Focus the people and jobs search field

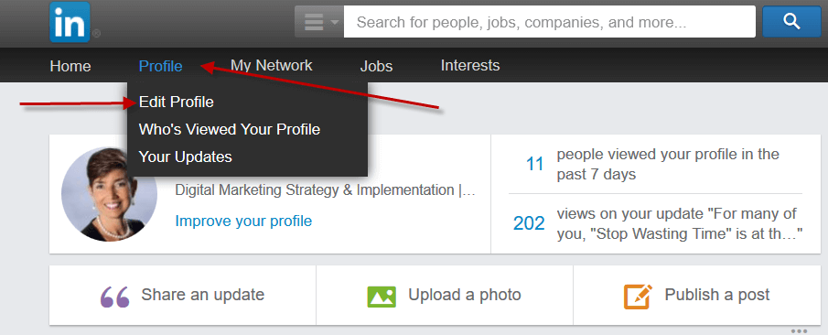tap(550, 22)
